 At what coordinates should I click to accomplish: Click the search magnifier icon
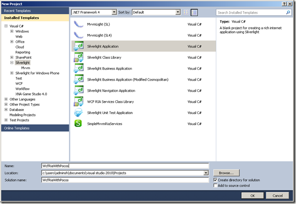(x=288, y=12)
